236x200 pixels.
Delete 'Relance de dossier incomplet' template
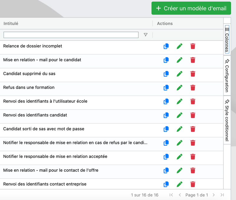coord(193,46)
